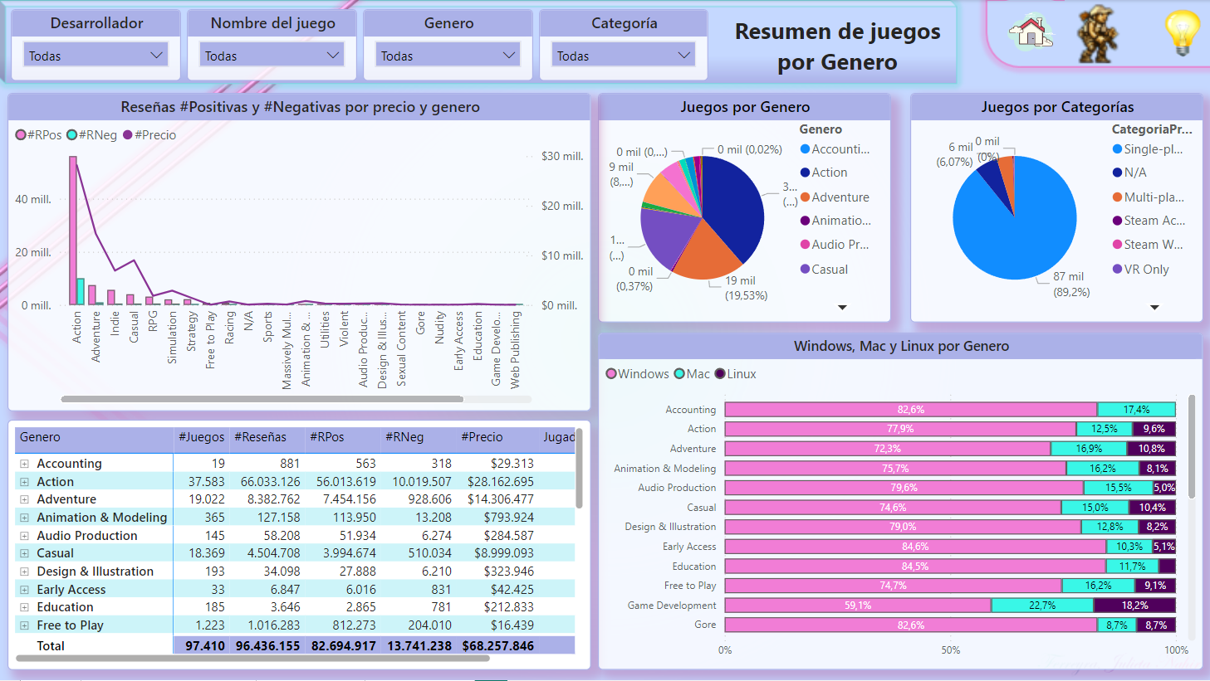
Task: Expand the Education row in table
Action: (25, 607)
